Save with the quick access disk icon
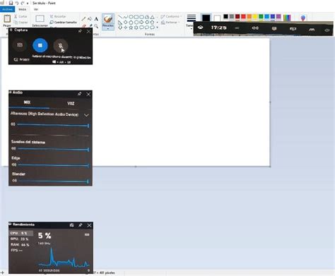The height and width of the screenshot is (276, 335). point(11,3)
